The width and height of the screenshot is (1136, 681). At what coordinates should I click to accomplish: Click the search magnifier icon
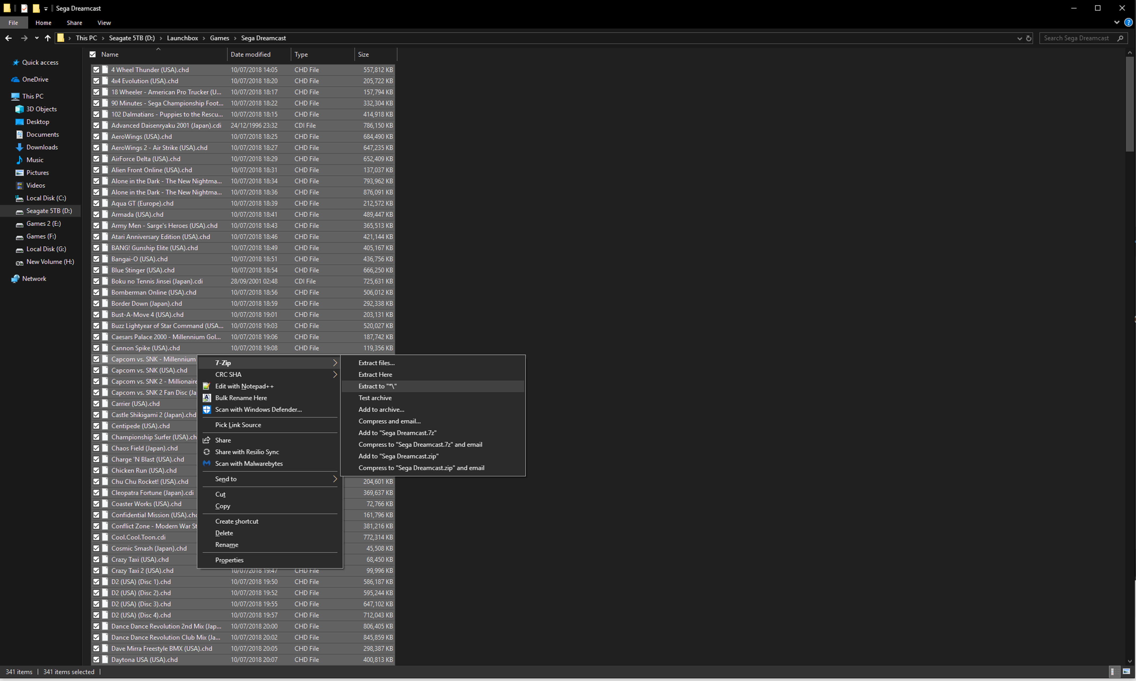[1120, 38]
